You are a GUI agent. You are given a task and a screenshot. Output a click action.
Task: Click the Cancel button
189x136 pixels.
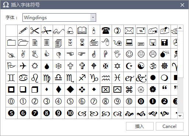(169, 126)
